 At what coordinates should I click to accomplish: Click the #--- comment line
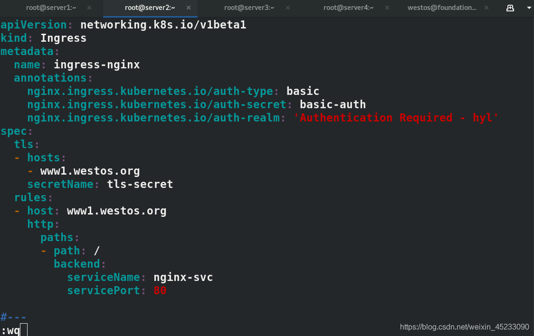pyautogui.click(x=14, y=317)
